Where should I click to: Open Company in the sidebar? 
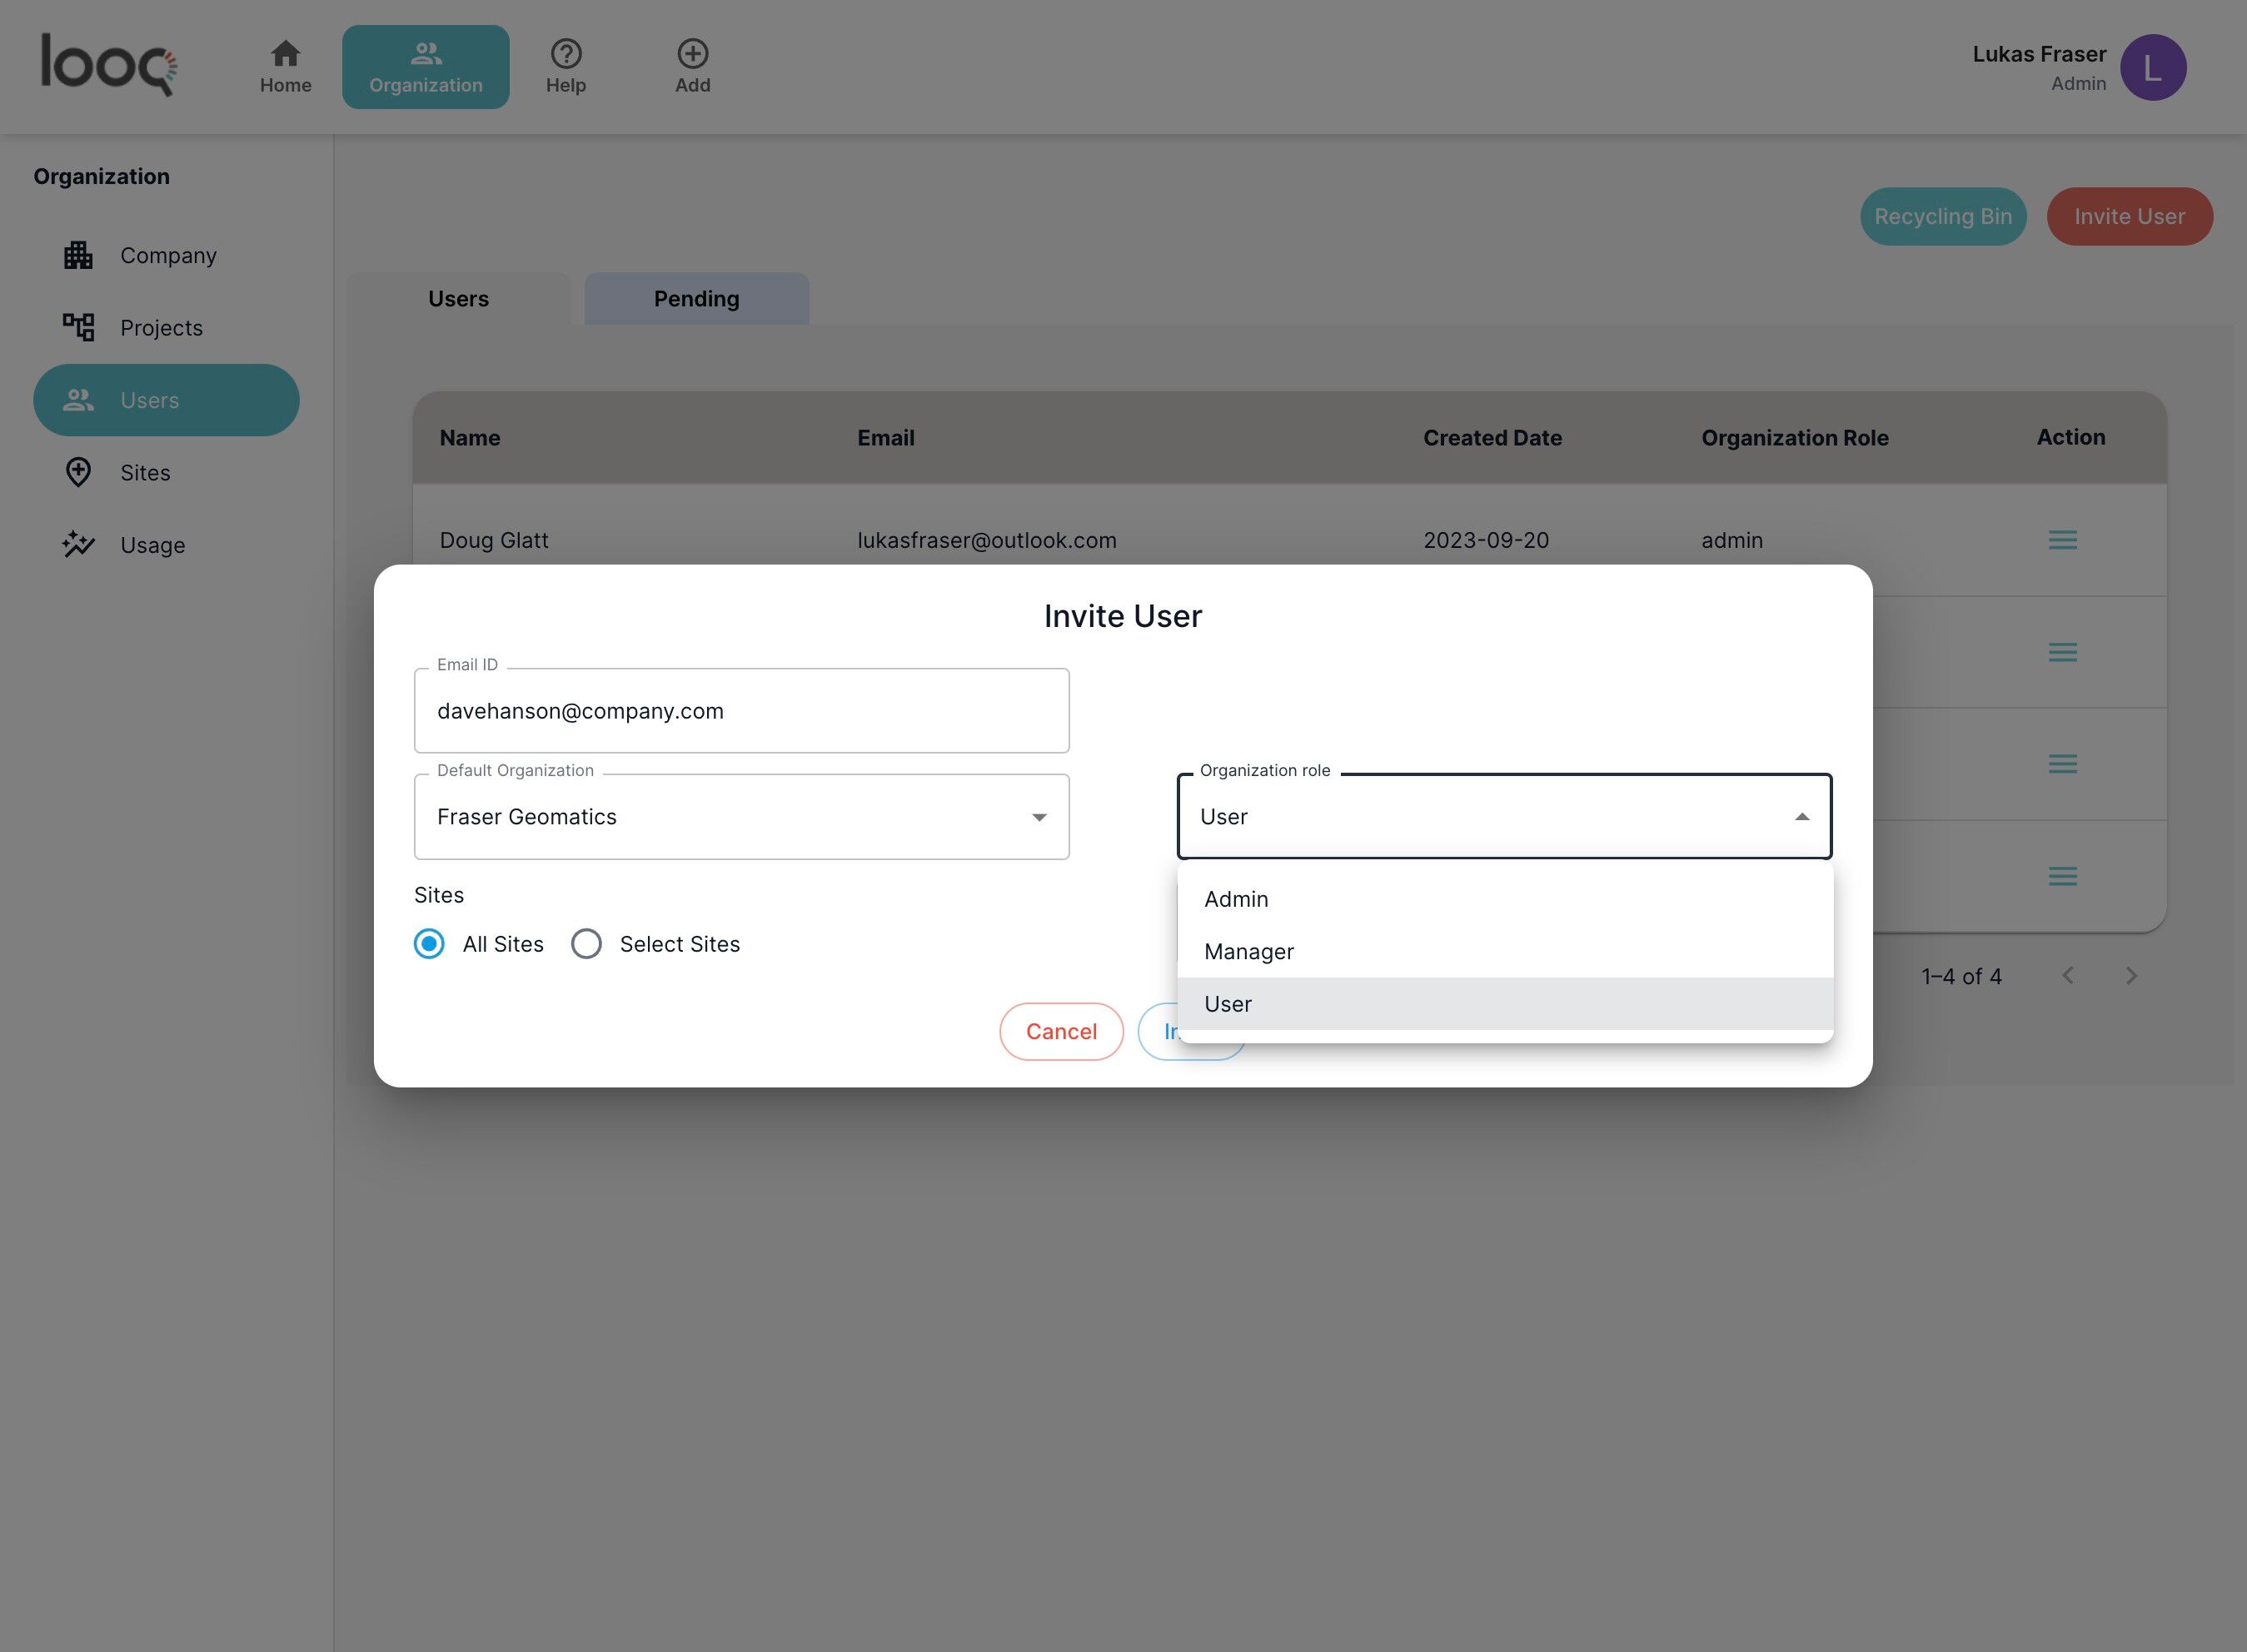click(167, 255)
